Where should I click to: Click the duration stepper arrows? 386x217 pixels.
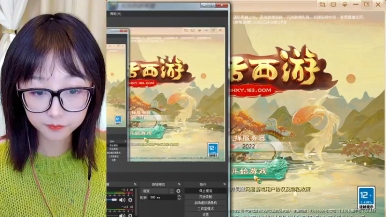pos(179,197)
